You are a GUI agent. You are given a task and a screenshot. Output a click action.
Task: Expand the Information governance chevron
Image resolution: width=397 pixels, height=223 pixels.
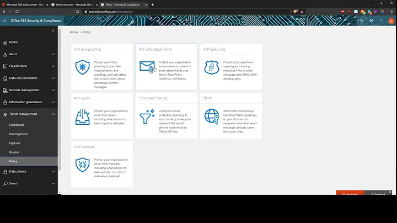[x=53, y=102]
